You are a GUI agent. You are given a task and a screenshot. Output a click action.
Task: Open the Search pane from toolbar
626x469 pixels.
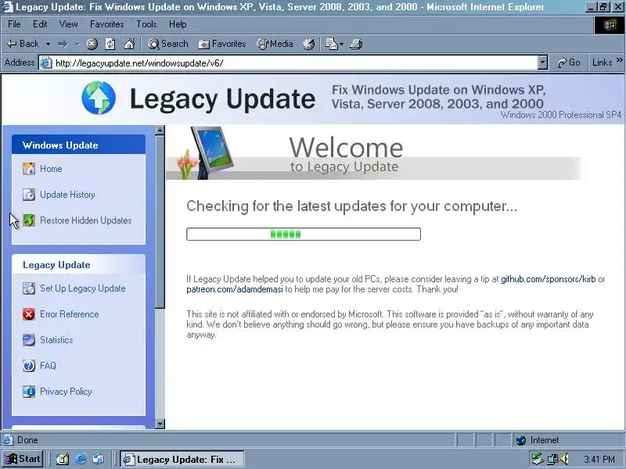click(x=167, y=44)
